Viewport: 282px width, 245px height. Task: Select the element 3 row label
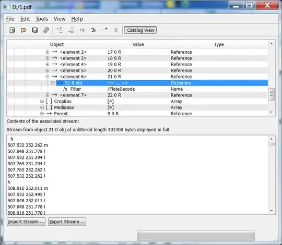[73, 58]
